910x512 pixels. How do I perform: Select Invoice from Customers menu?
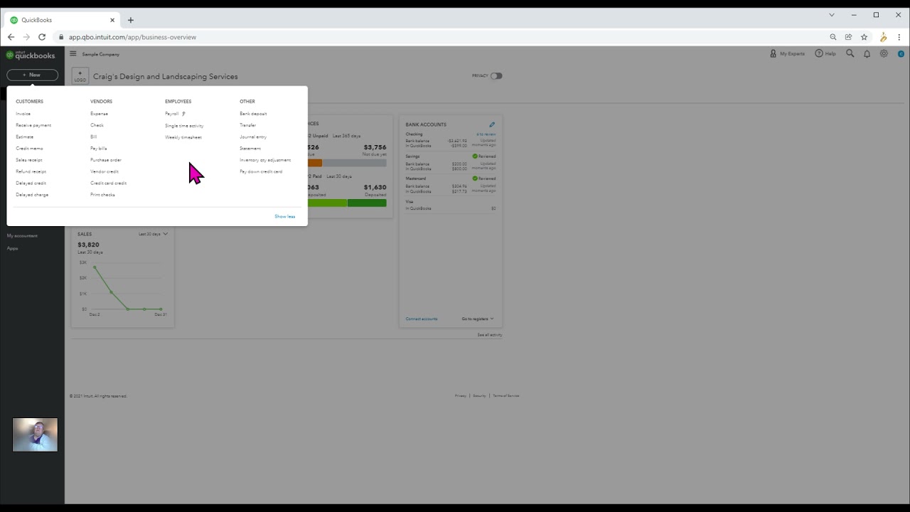[23, 114]
